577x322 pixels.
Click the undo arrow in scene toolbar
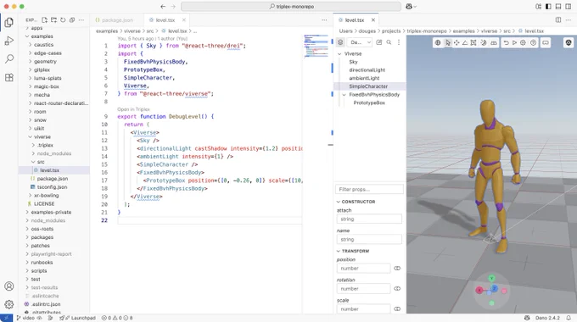coord(506,42)
